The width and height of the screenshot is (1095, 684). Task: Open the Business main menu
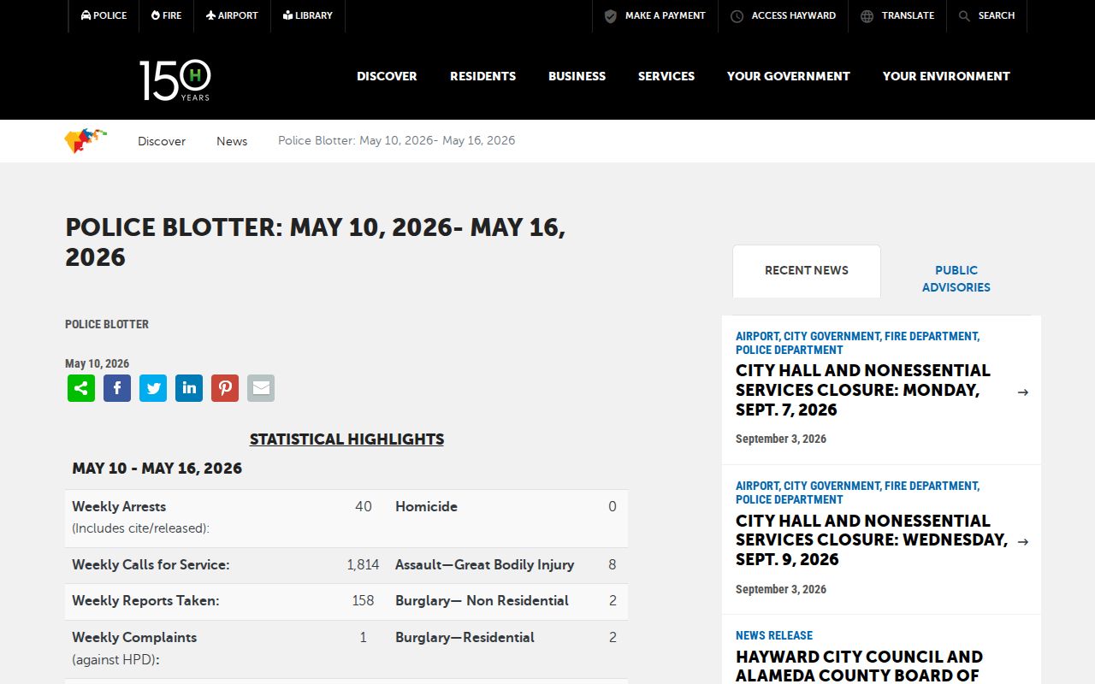point(577,76)
